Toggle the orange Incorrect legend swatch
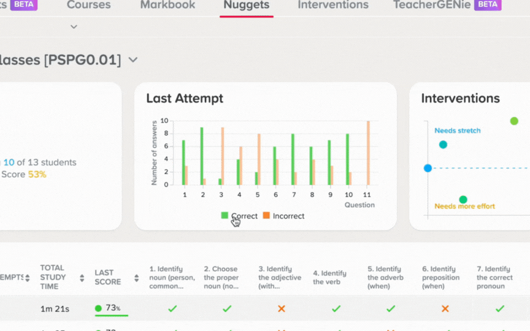This screenshot has width=530, height=331. (266, 216)
